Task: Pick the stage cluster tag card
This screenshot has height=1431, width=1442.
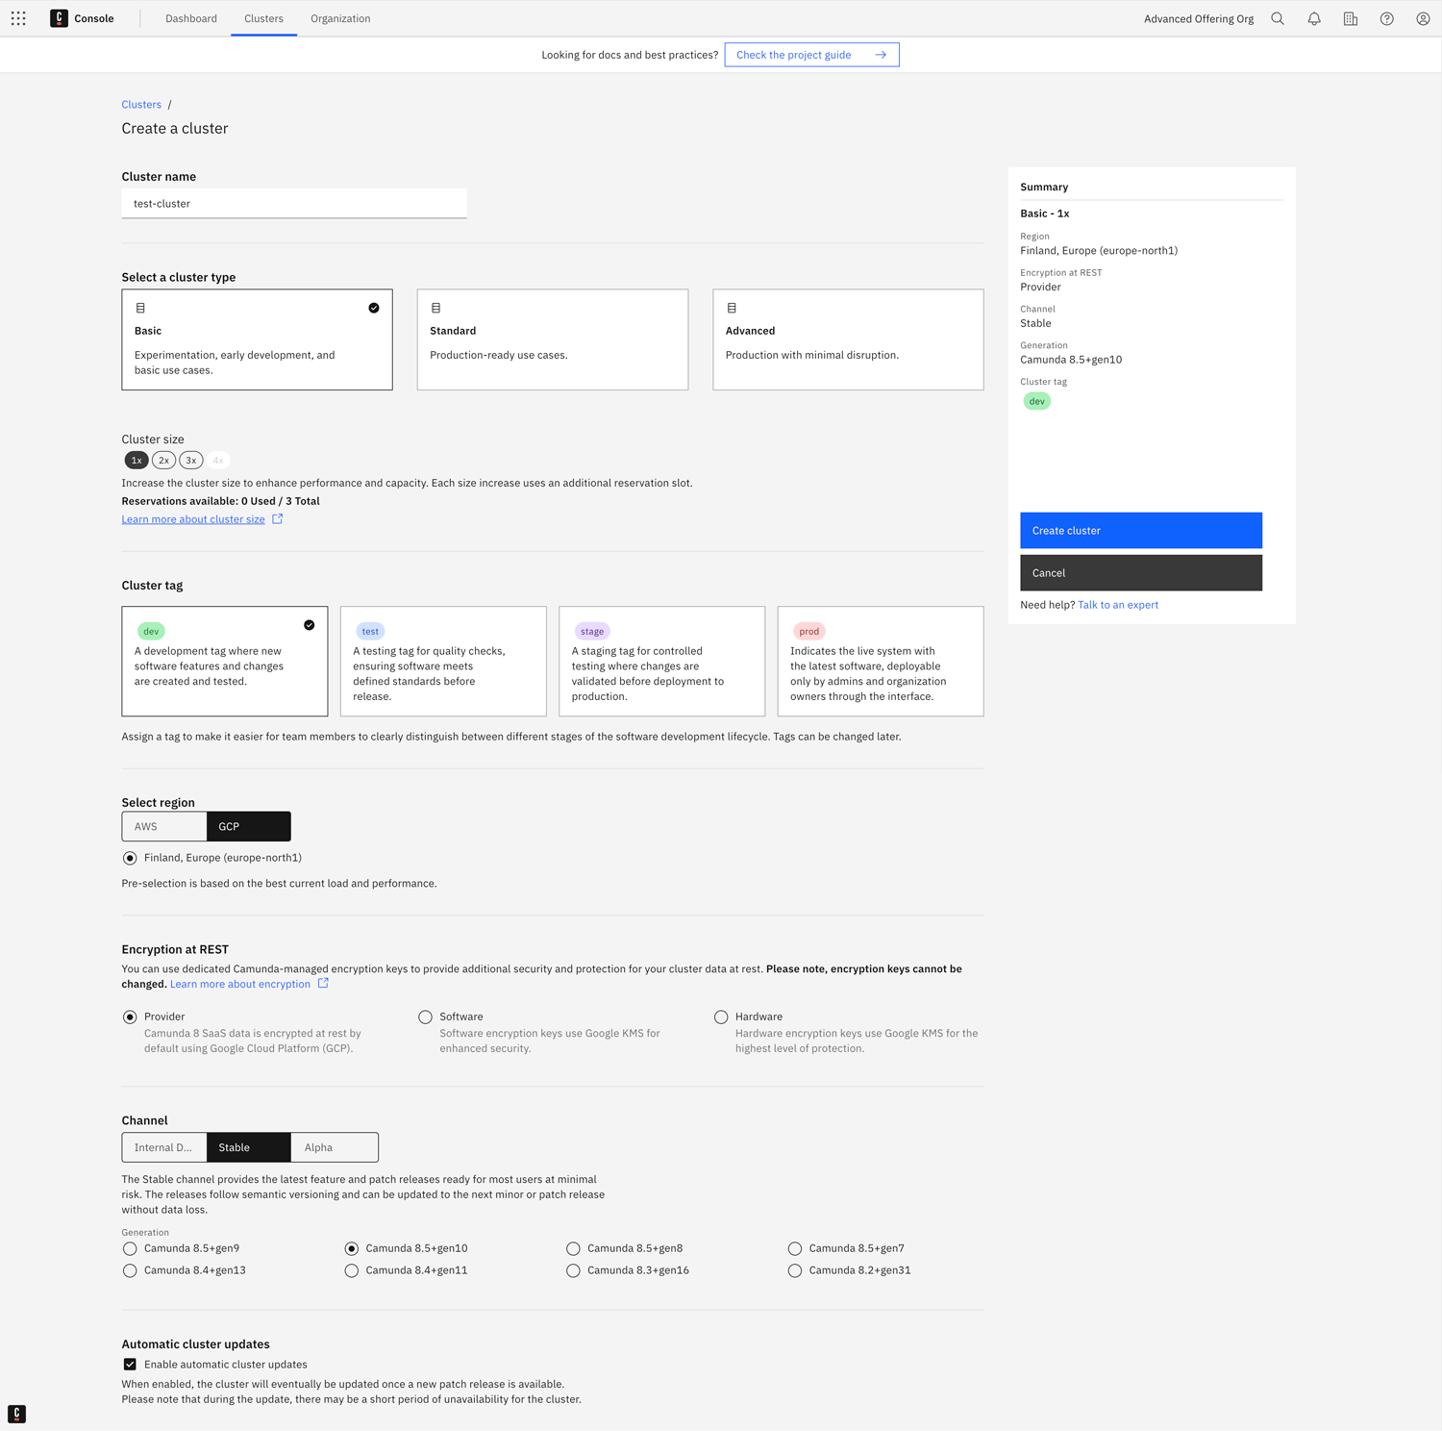Action: point(662,661)
